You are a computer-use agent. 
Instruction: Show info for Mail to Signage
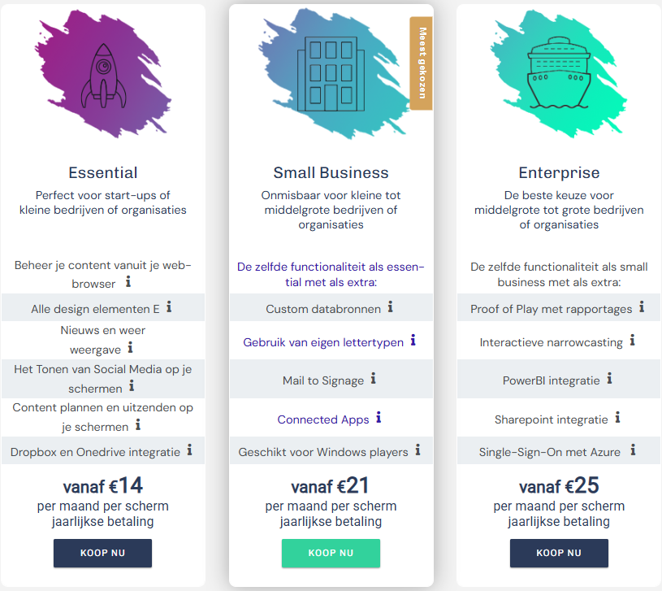coord(374,378)
